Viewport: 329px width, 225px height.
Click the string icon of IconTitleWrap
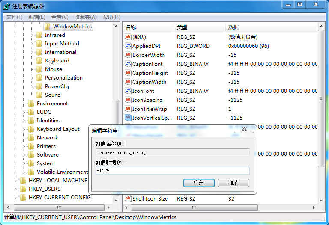[128, 109]
